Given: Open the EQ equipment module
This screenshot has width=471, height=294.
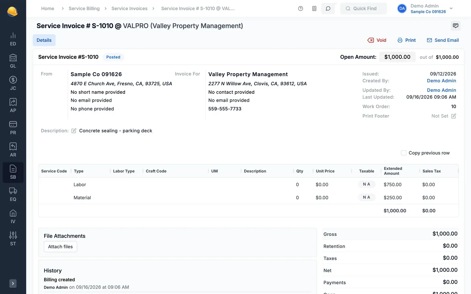Looking at the screenshot, I should tap(13, 195).
